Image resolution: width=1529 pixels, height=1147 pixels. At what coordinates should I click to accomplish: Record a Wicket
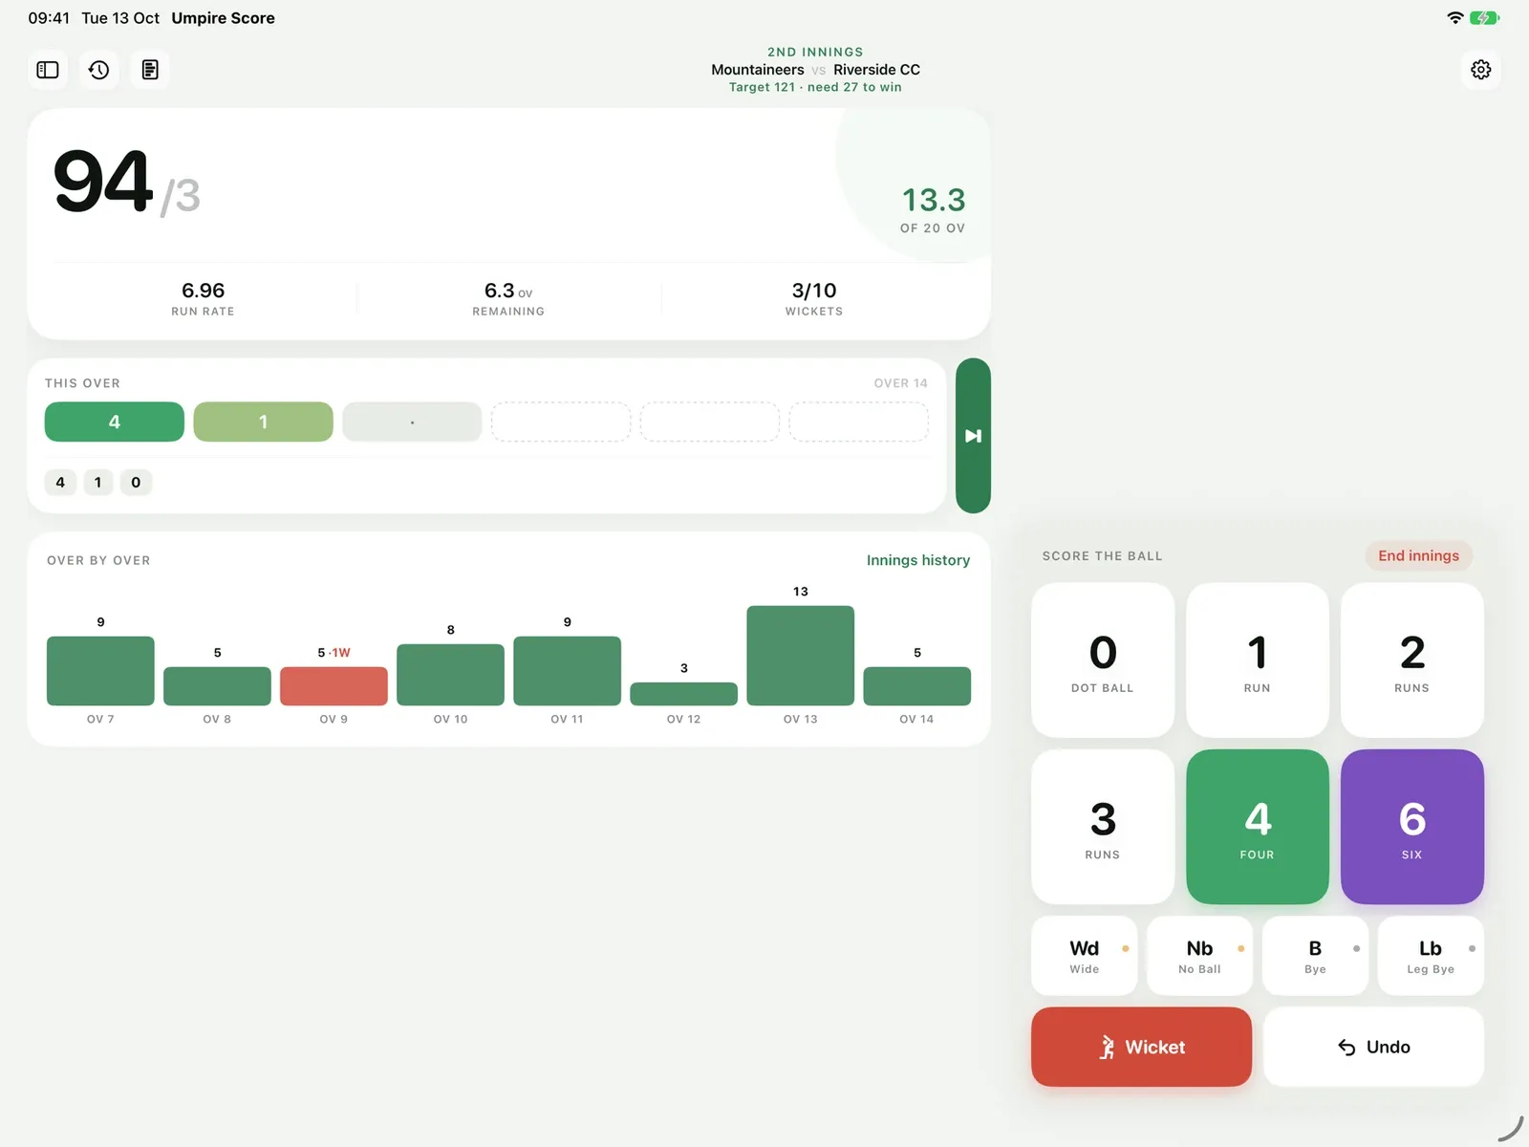(x=1142, y=1047)
